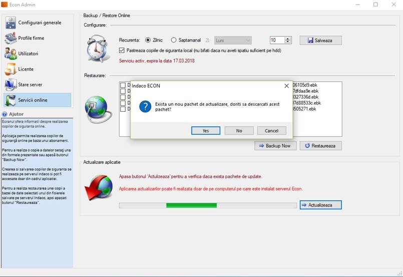
Task: Start a backup with Backup Now
Action: click(x=275, y=146)
